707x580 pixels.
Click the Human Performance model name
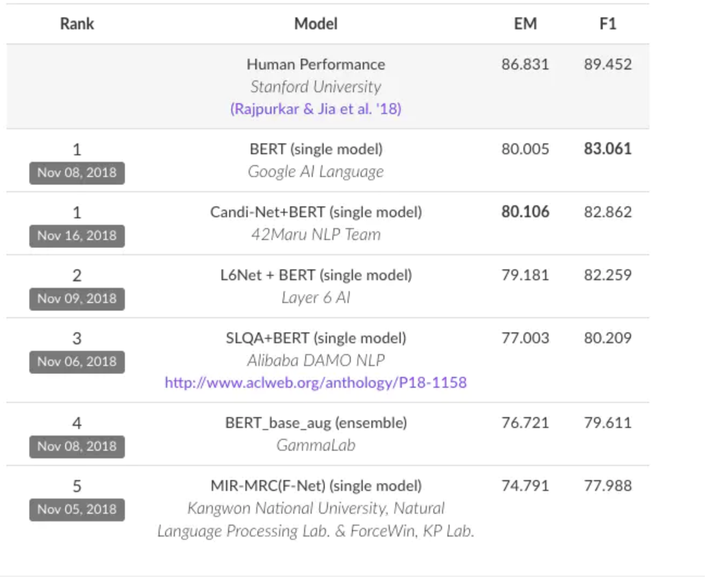tap(316, 65)
